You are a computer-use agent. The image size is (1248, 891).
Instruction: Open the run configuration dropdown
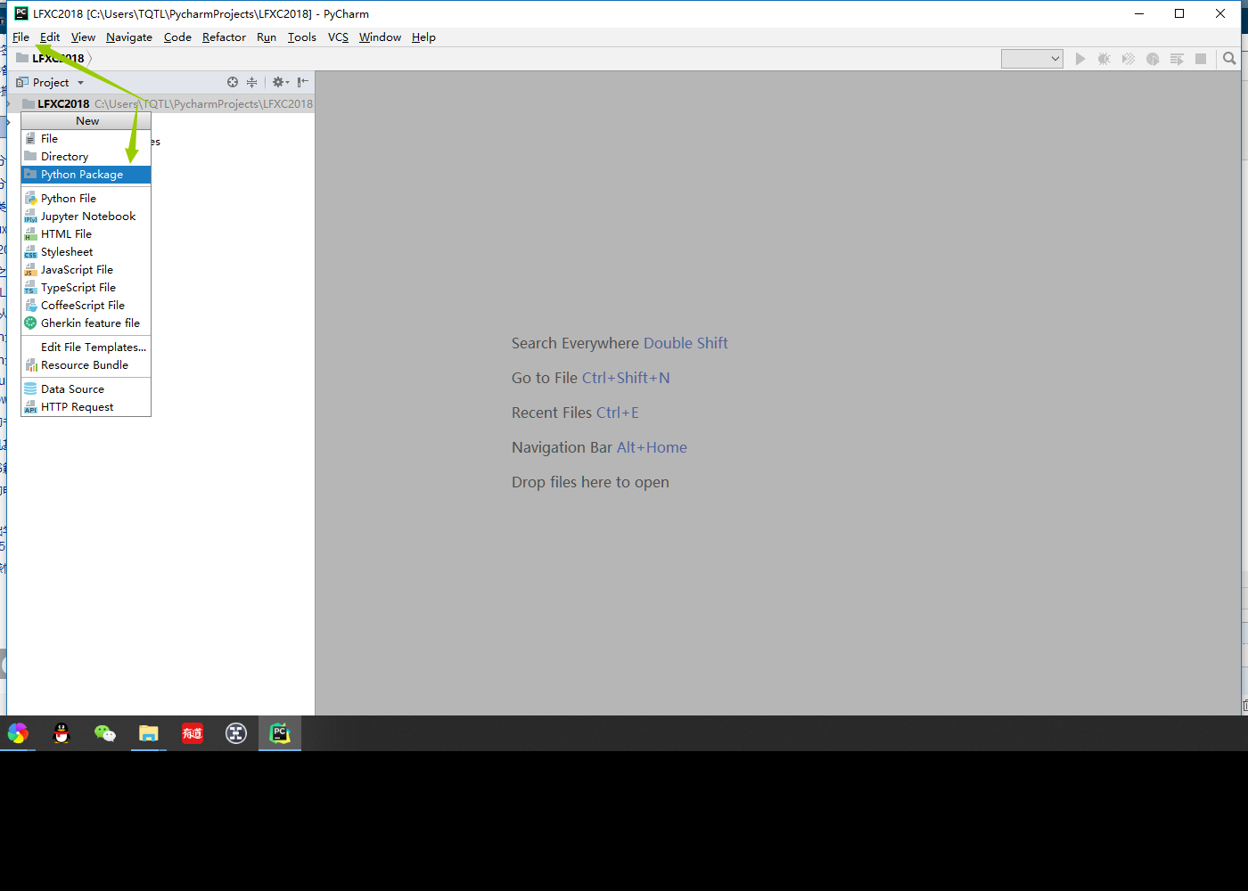[x=1032, y=59]
